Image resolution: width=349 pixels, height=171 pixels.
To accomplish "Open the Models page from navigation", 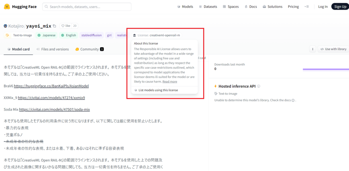I will 185,7.
